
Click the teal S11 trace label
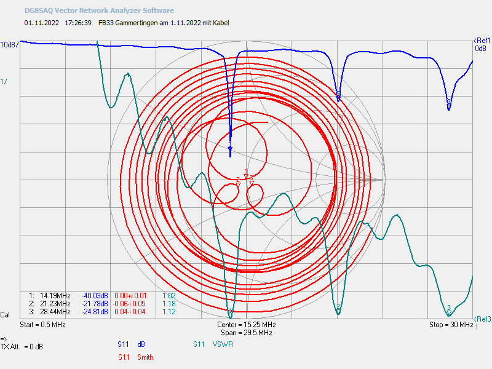(199, 344)
